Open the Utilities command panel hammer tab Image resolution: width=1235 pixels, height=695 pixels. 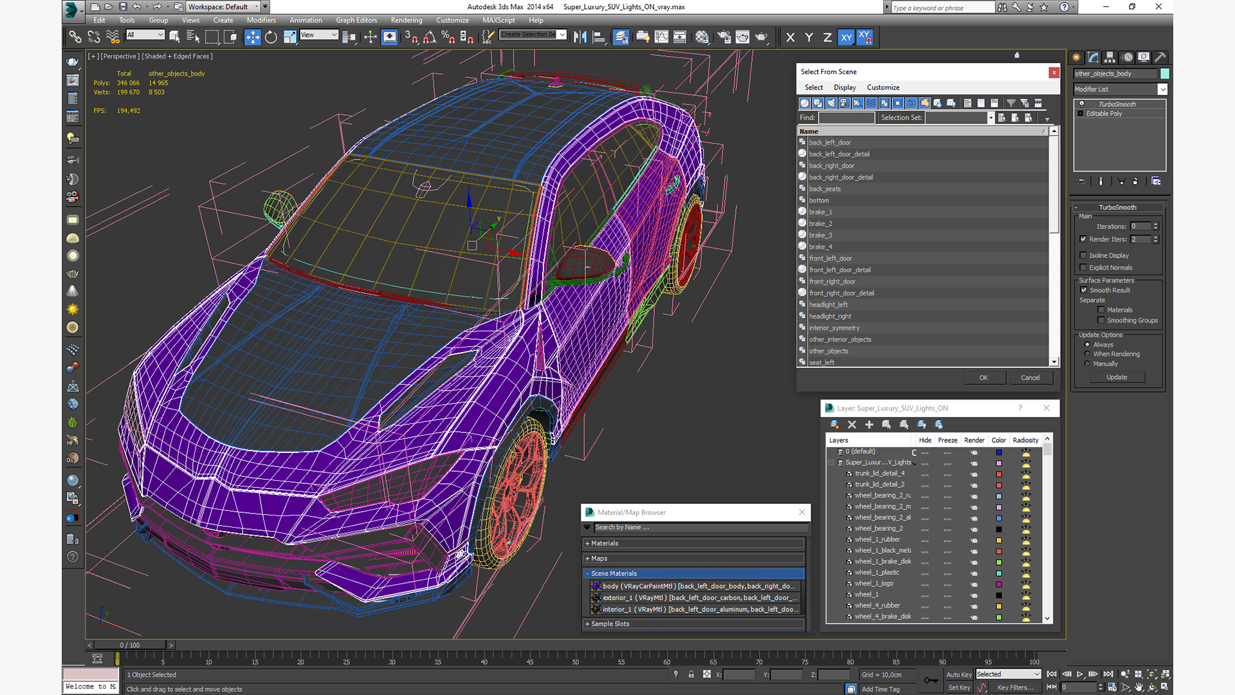pyautogui.click(x=1160, y=57)
